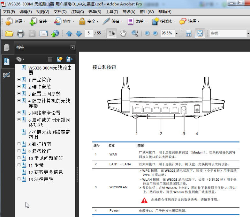Open the 视图(V) menu
Image resolution: width=250 pixels, height=217 pixels.
click(x=42, y=12)
